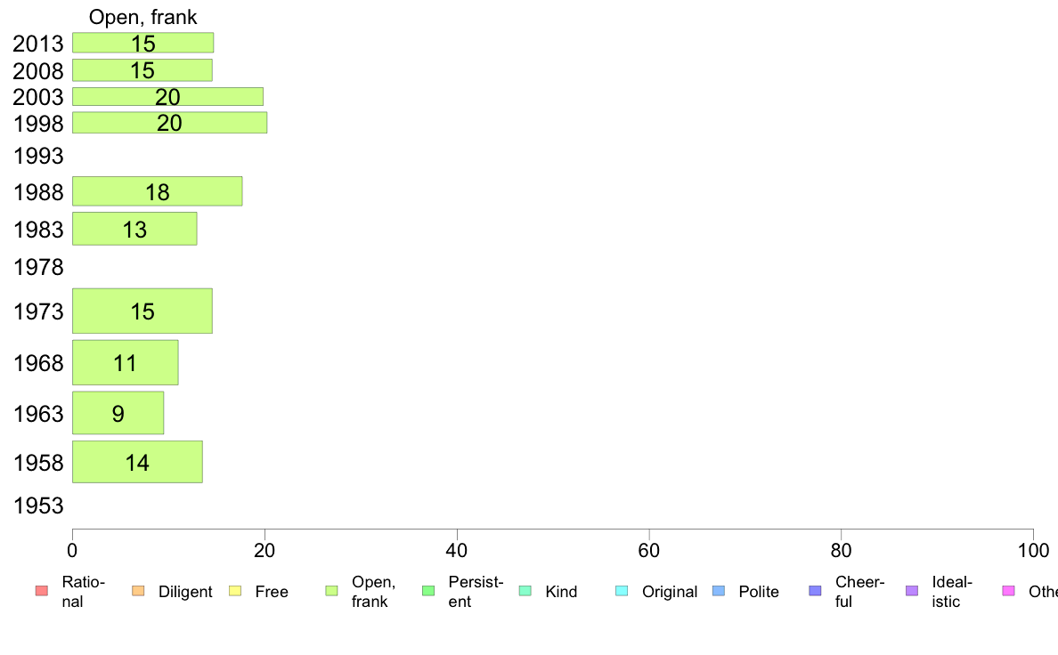Select the 1963 bar showing 9
This screenshot has height=655, width=1058.
pyautogui.click(x=118, y=413)
